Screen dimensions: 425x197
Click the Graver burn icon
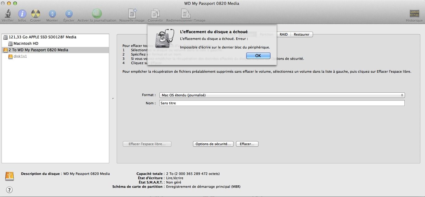tap(36, 14)
